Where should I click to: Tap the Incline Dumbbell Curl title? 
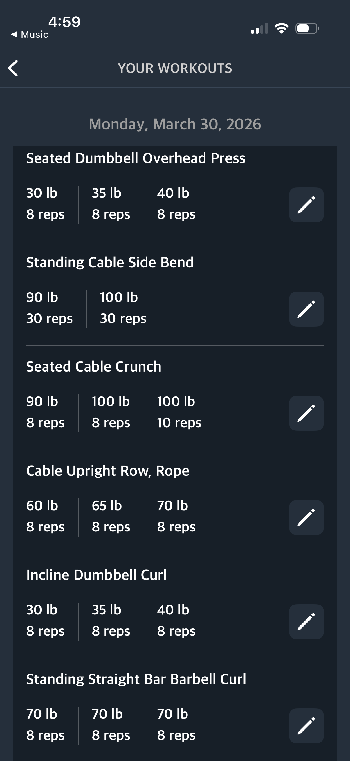click(x=96, y=575)
